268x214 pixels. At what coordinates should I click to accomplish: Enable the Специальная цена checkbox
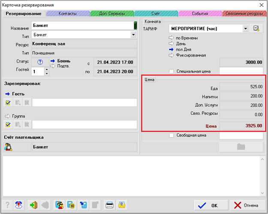click(x=172, y=71)
